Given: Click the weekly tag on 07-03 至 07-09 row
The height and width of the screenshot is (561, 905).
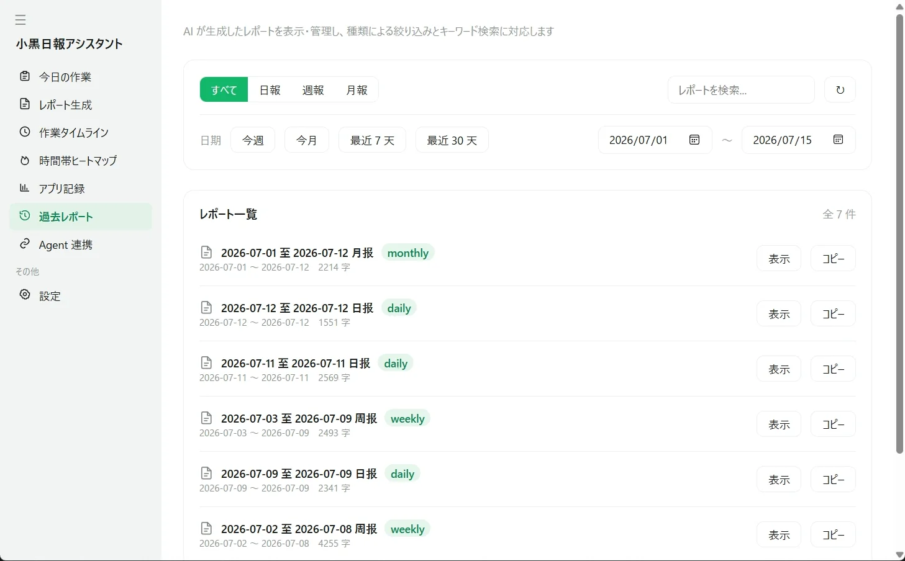Looking at the screenshot, I should (407, 418).
